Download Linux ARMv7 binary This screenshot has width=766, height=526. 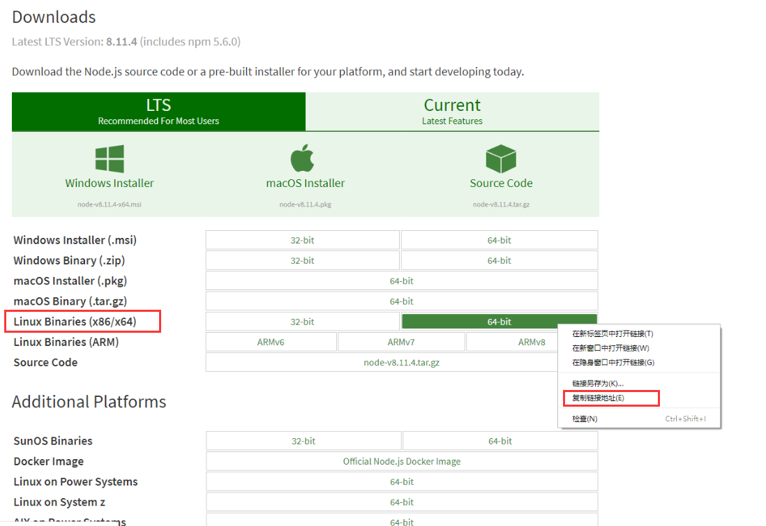tap(401, 343)
